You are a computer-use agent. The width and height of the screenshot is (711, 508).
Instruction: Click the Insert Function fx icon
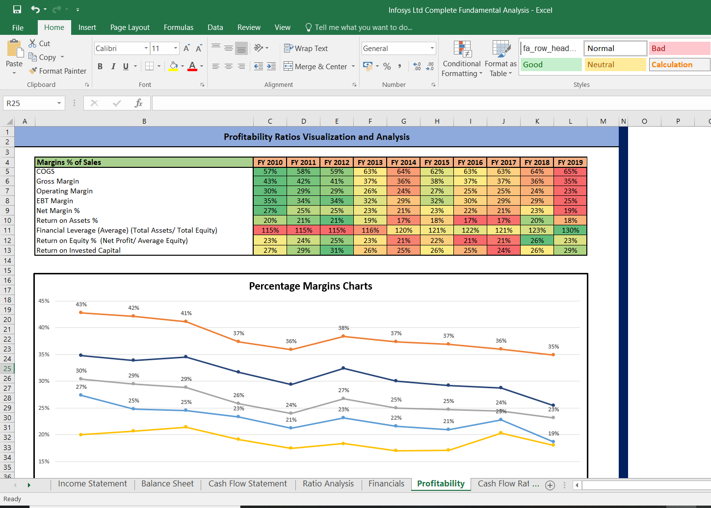tap(139, 103)
